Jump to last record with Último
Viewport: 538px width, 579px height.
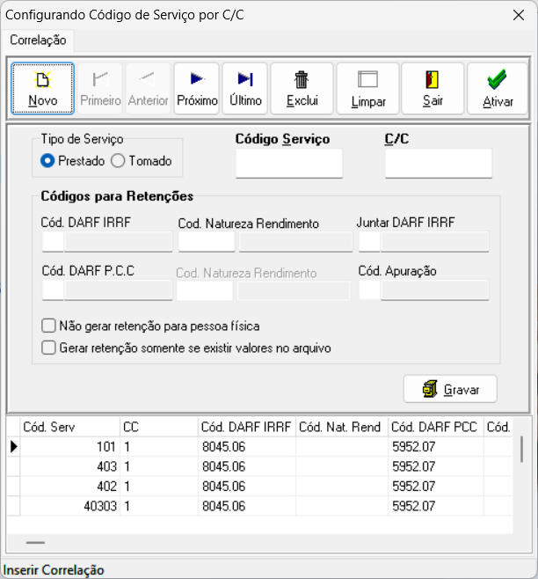tap(245, 88)
